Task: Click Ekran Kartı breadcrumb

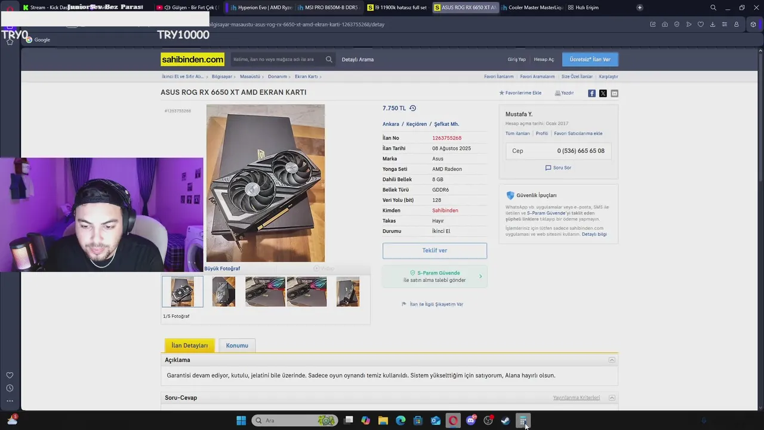Action: pos(306,76)
